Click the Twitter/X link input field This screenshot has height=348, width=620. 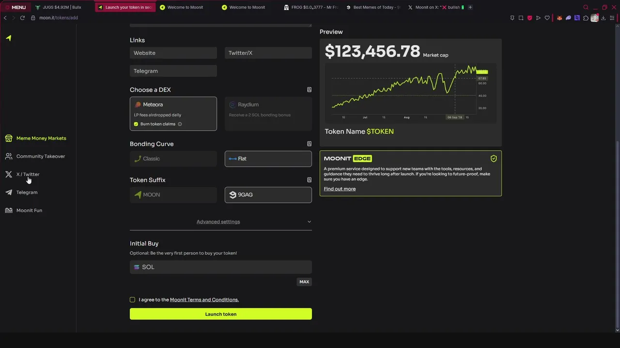(x=268, y=53)
